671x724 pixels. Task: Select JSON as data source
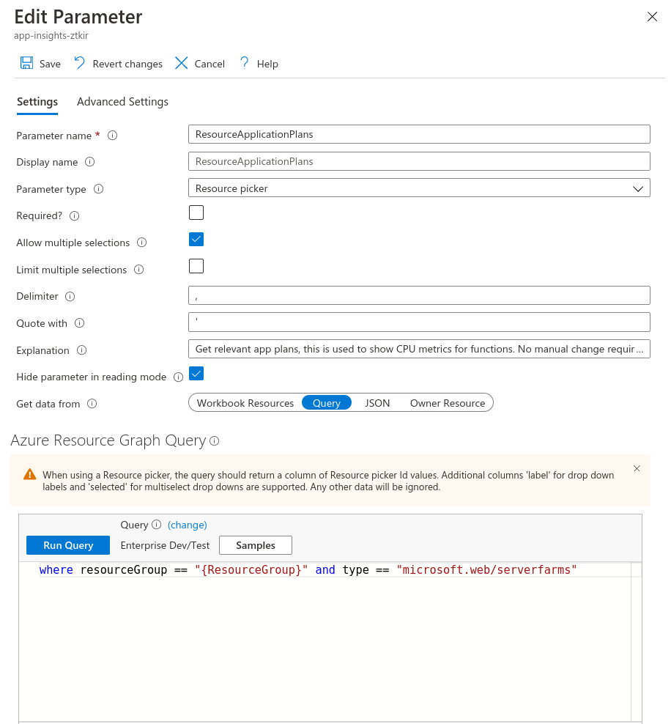[377, 403]
